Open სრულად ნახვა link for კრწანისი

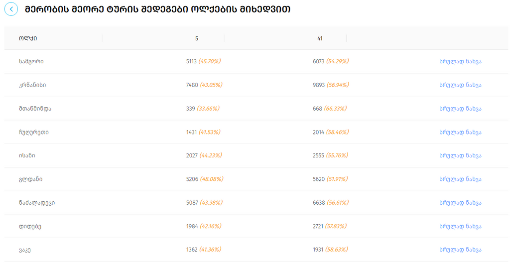coord(460,85)
